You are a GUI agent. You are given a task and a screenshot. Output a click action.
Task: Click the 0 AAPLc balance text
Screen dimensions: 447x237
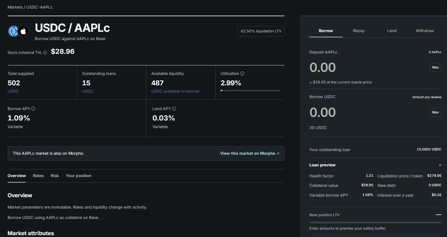click(x=435, y=52)
